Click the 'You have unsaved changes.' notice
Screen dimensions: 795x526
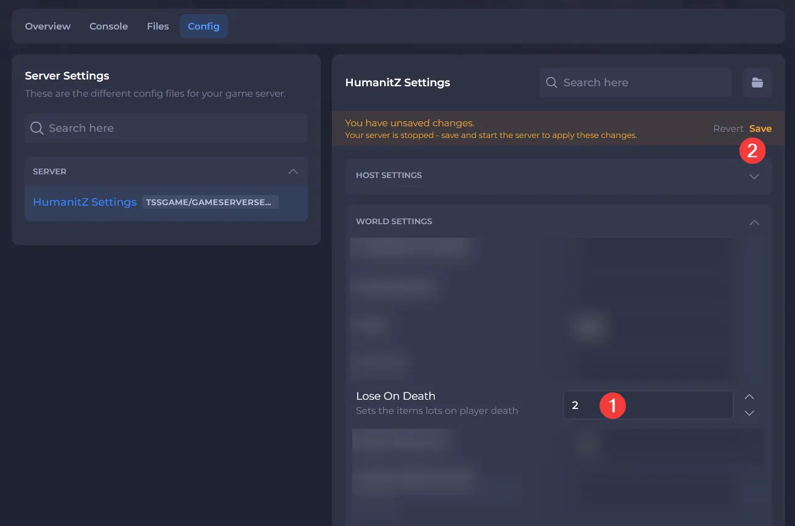(410, 123)
